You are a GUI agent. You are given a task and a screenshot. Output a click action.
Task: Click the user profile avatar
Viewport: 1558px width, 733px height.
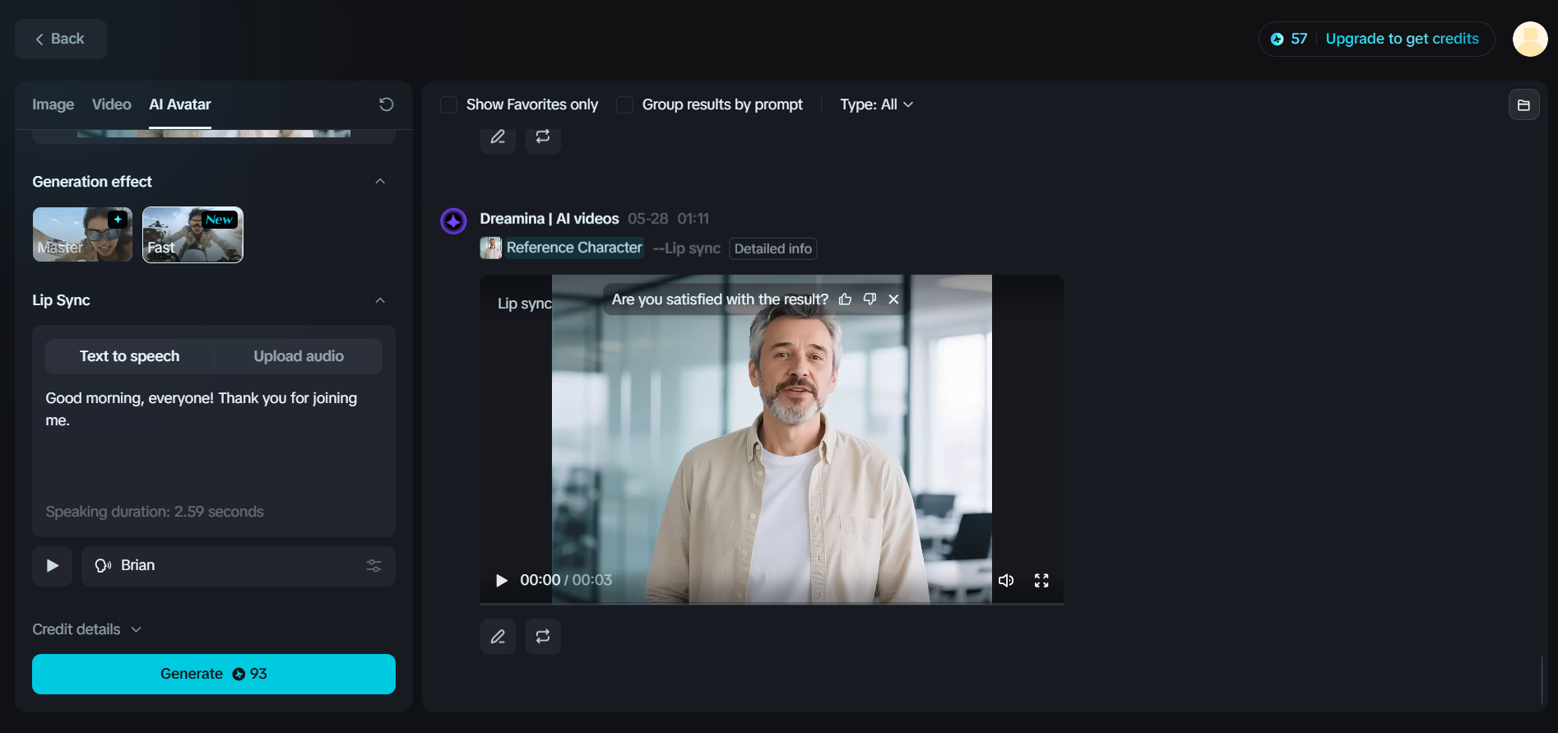pyautogui.click(x=1530, y=39)
